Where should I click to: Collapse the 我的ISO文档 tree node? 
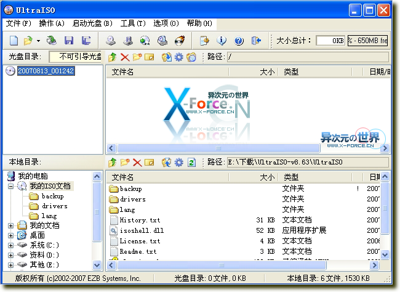pyautogui.click(x=10, y=186)
